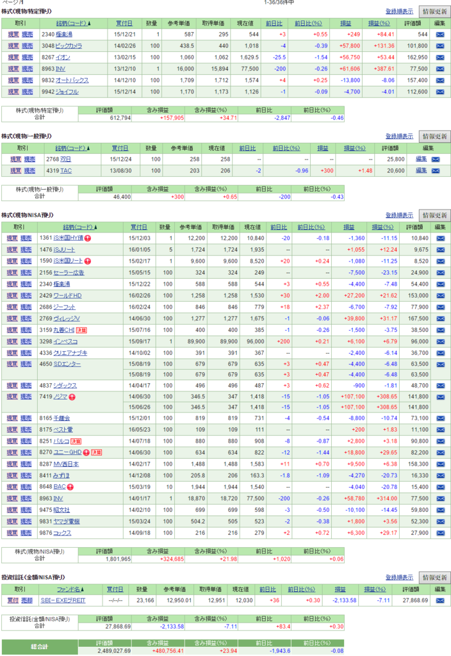This screenshot has width=451, height=656.
Task: Click red alert icon next to 7419 ノジマ
Action: (x=72, y=397)
